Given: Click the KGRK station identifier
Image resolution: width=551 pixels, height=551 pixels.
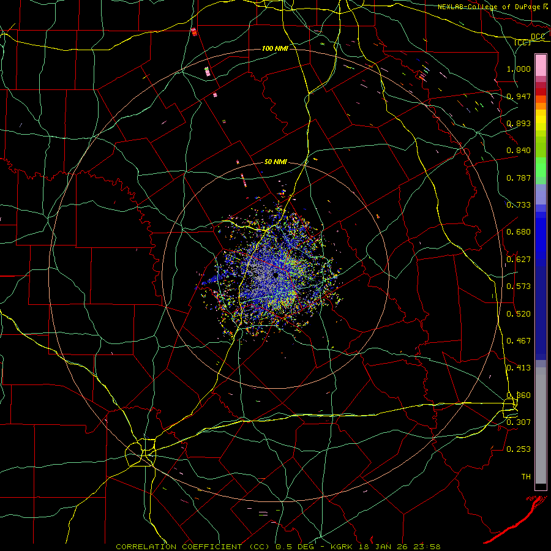Looking at the screenshot, I should point(343,547).
